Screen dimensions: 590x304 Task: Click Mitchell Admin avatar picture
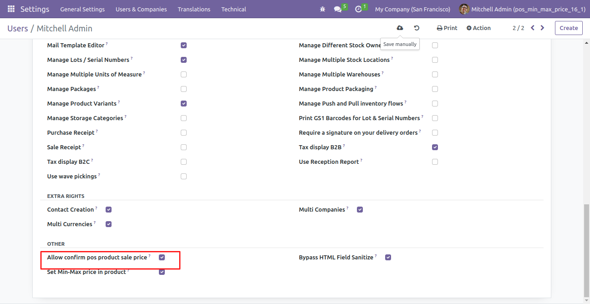coord(464,9)
